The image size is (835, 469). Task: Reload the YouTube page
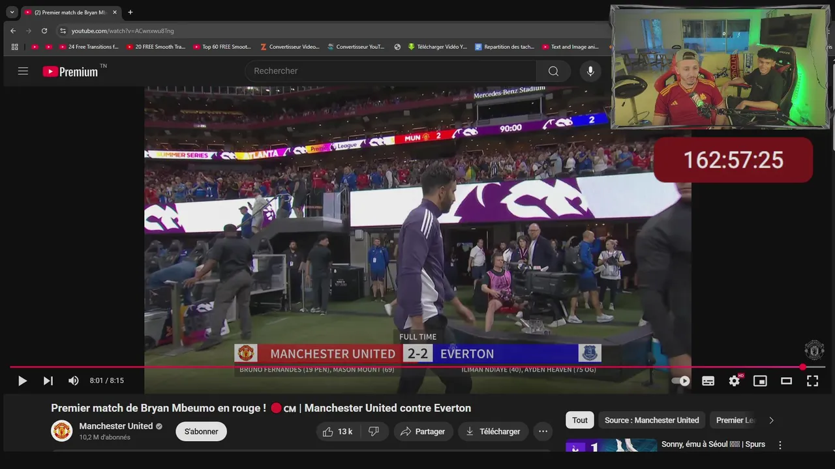tap(44, 31)
